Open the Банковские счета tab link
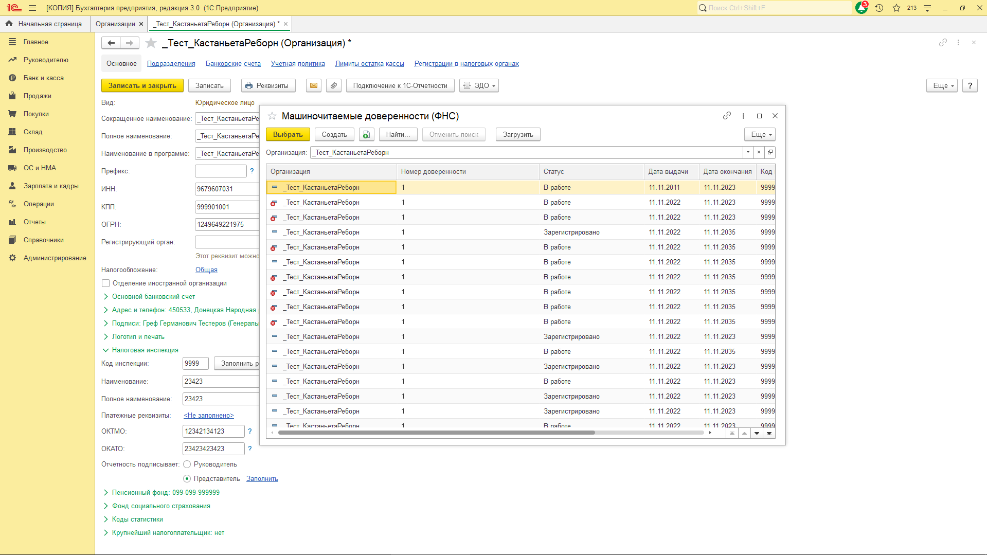The image size is (987, 555). pos(233,64)
